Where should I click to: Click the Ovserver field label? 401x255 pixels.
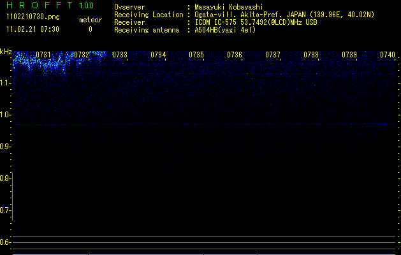(x=129, y=7)
